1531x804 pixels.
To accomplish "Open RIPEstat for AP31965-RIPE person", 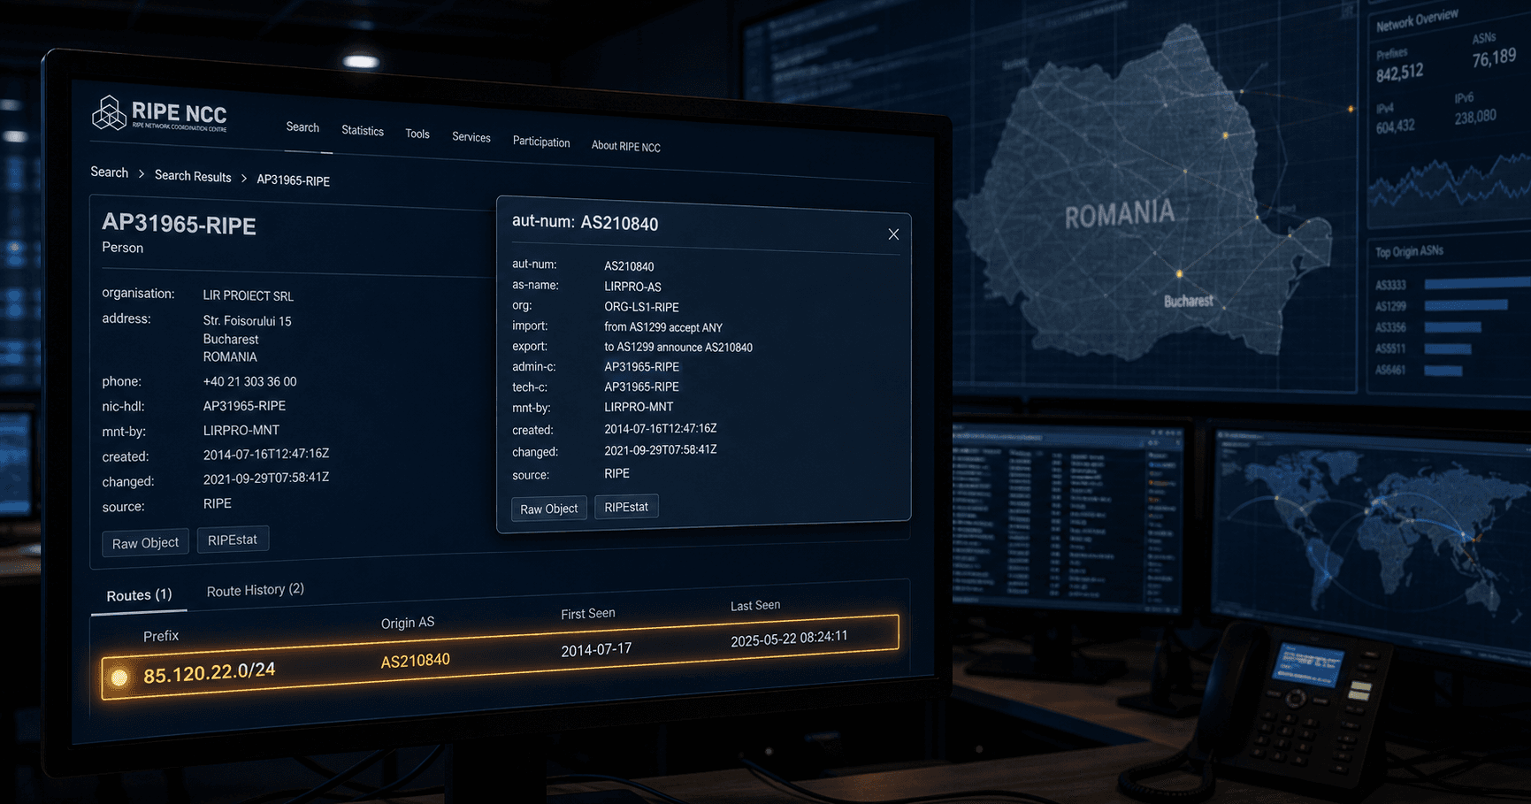I will coord(233,540).
